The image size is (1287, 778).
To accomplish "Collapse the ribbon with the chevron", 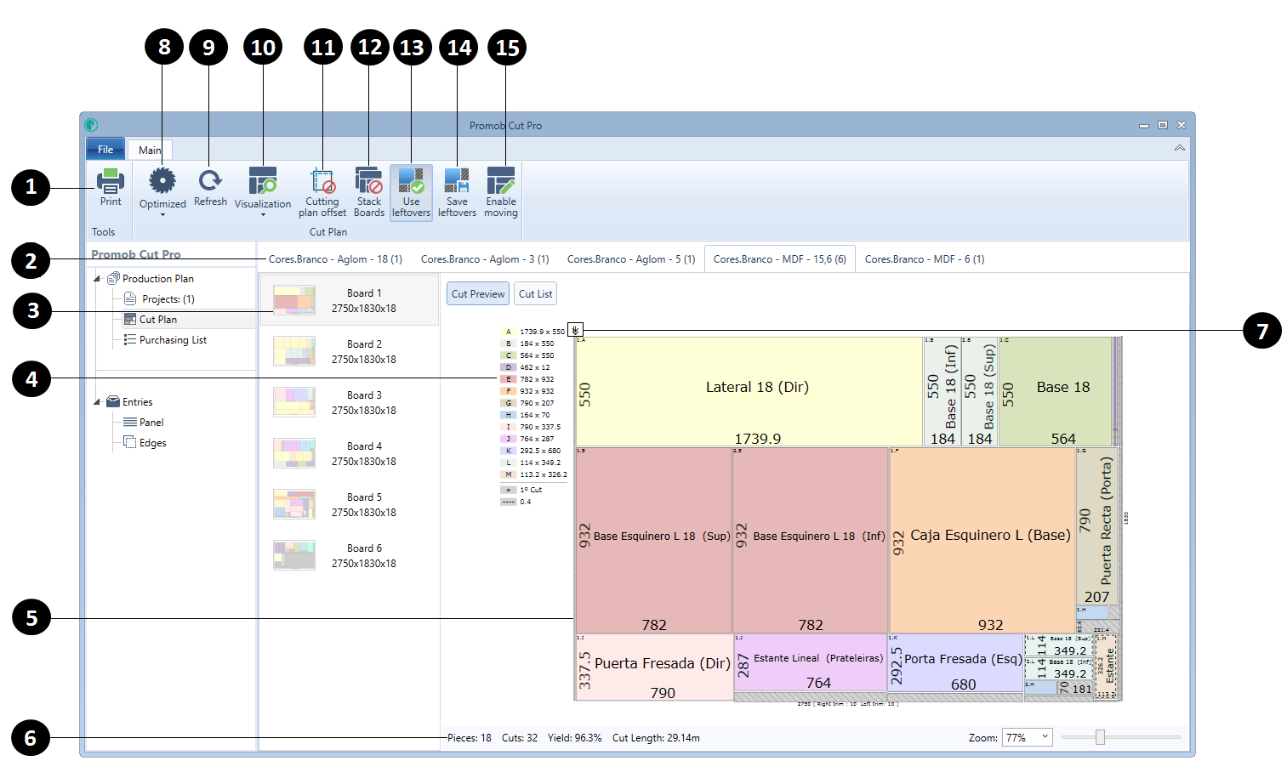I will click(1180, 148).
